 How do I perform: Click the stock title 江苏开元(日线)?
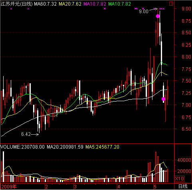tap(16, 4)
